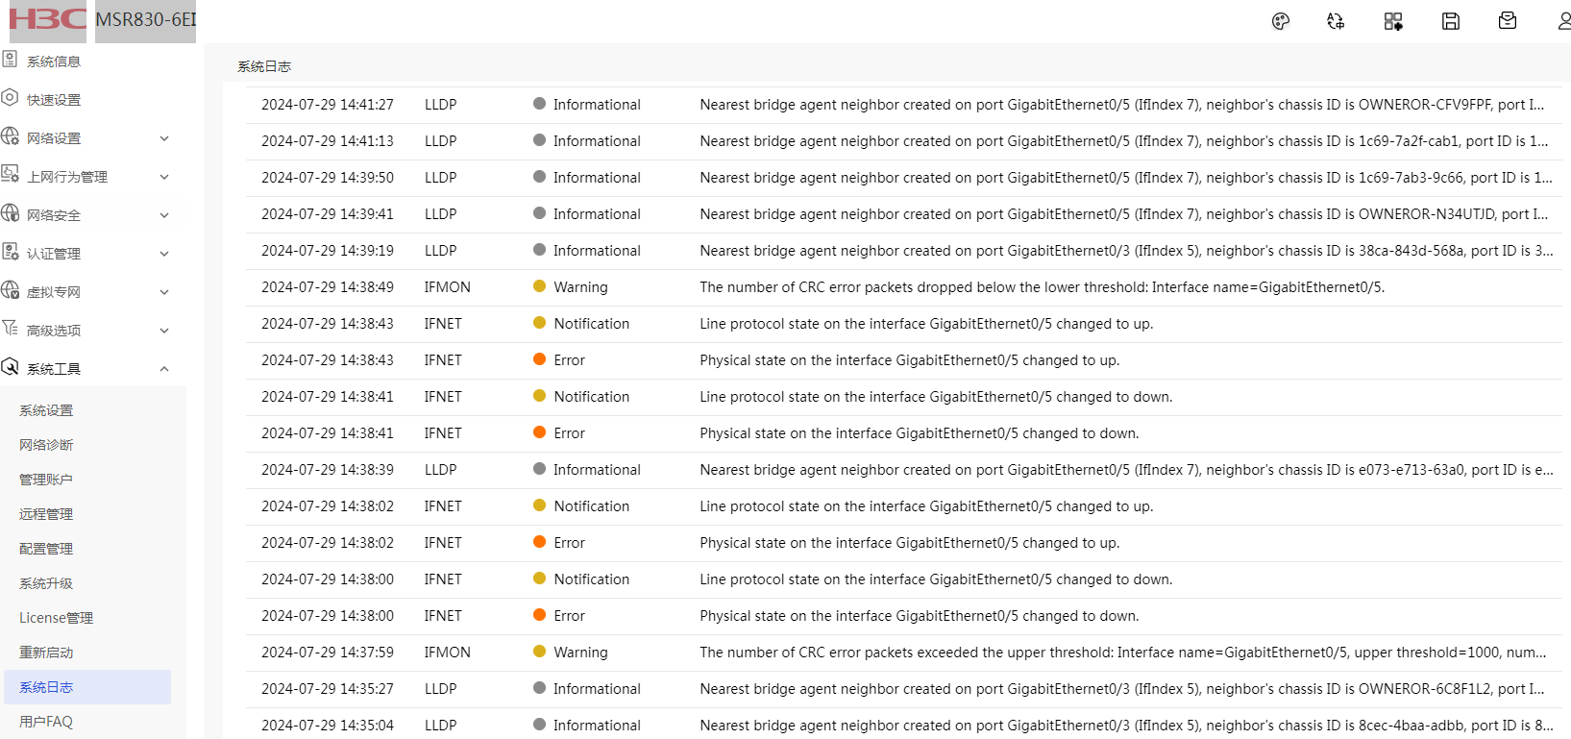Expand the 网络设置 menu chevron

164,138
